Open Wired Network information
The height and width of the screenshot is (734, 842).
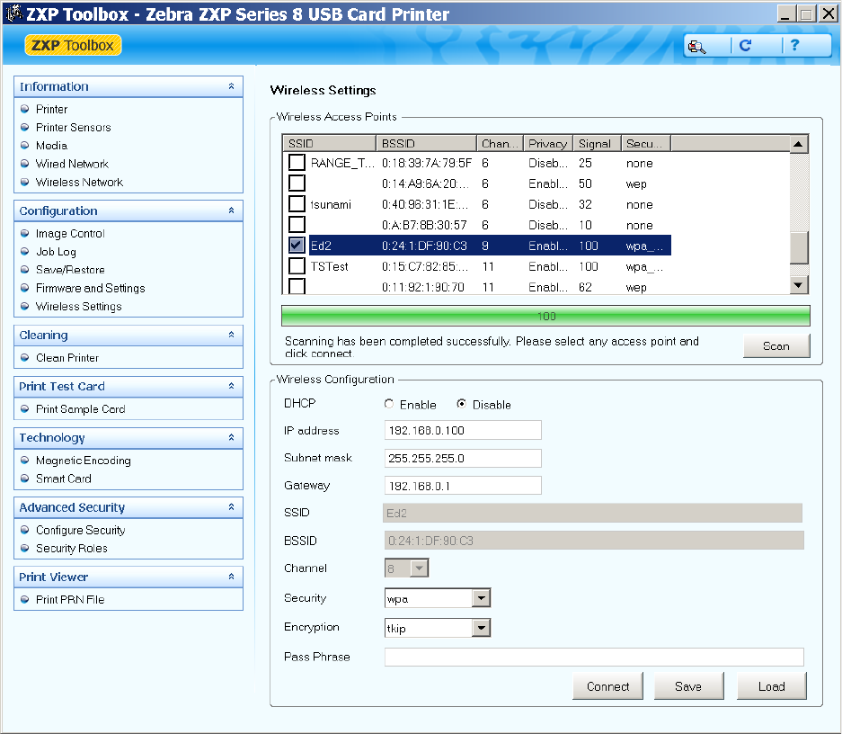coord(72,164)
